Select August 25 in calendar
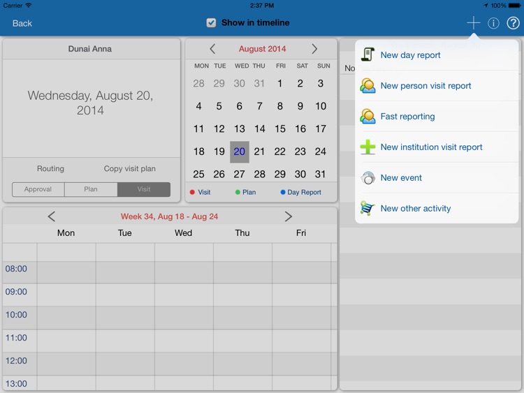Viewport: 524px width, 393px height. 198,174
